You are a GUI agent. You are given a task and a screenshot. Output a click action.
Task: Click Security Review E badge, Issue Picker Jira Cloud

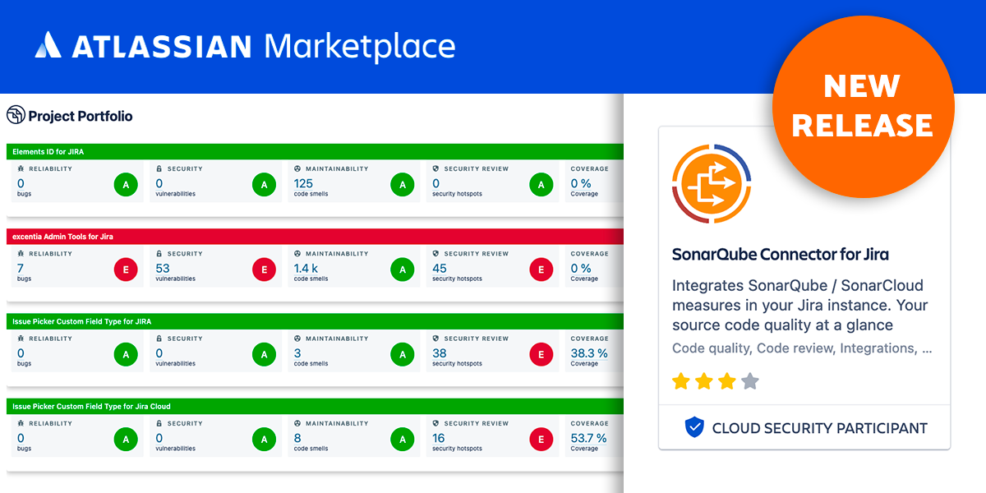(541, 440)
